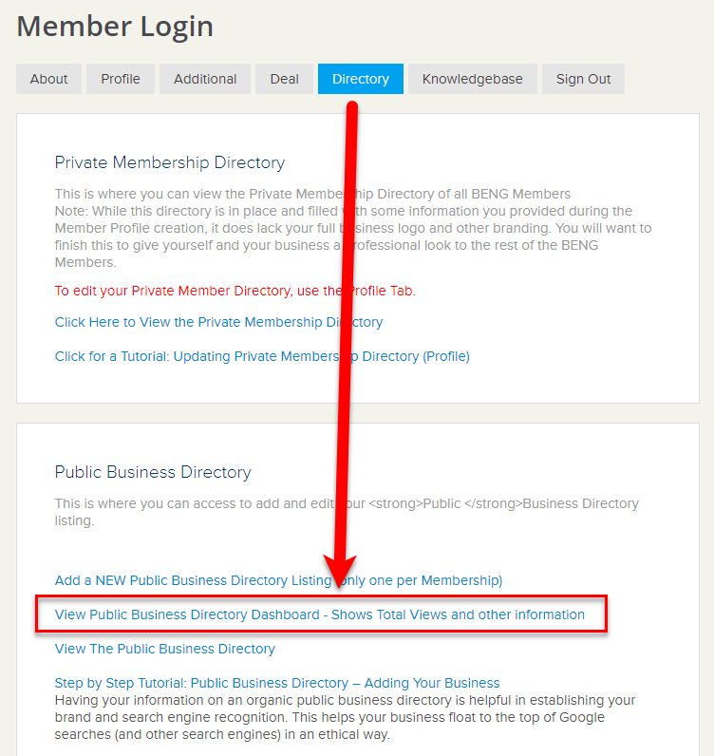Image resolution: width=714 pixels, height=756 pixels.
Task: Click the Member Login page heading
Action: tap(115, 26)
